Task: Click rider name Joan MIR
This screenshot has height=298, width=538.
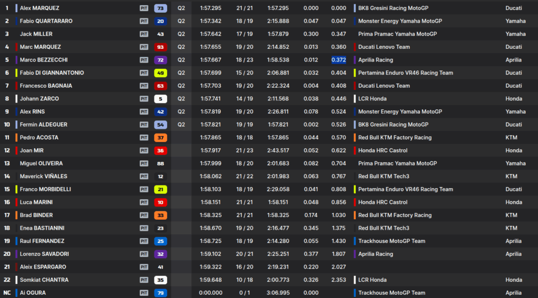Action: click(32, 150)
